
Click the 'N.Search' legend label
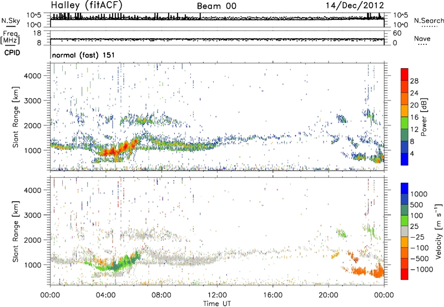[429, 21]
